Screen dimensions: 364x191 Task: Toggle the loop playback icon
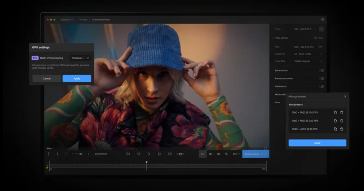[180, 154]
